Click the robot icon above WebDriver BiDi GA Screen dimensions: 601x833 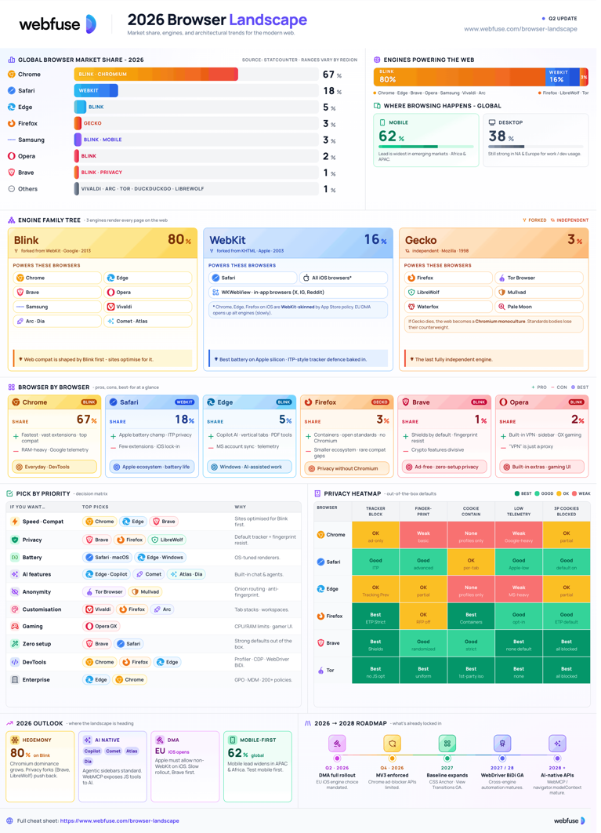[502, 744]
